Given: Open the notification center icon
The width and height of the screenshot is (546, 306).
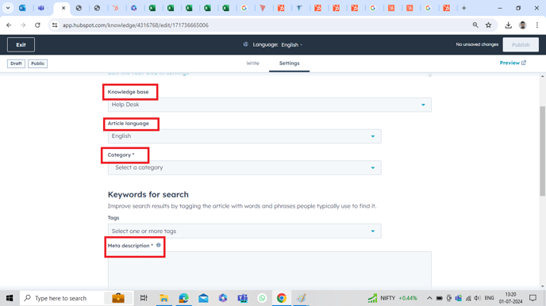Looking at the screenshot, I should coord(533,298).
